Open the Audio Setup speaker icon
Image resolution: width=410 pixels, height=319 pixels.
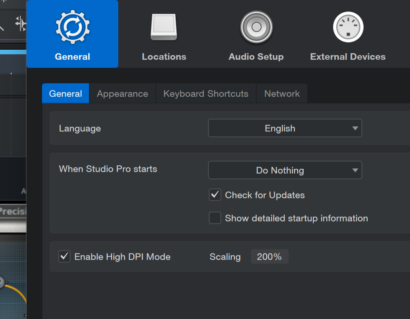256,27
